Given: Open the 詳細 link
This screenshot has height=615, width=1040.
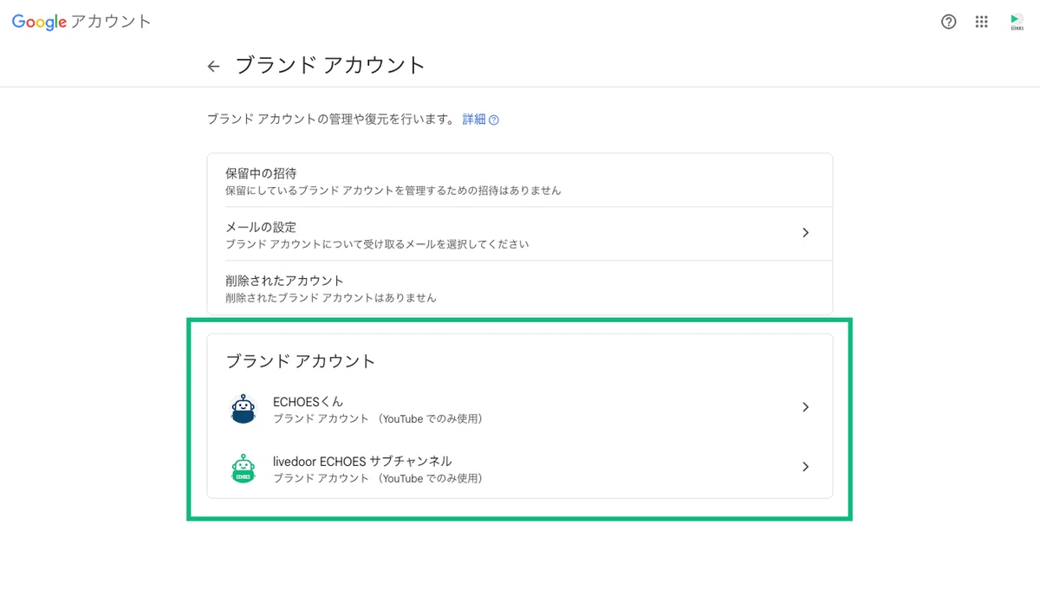Looking at the screenshot, I should [x=474, y=120].
